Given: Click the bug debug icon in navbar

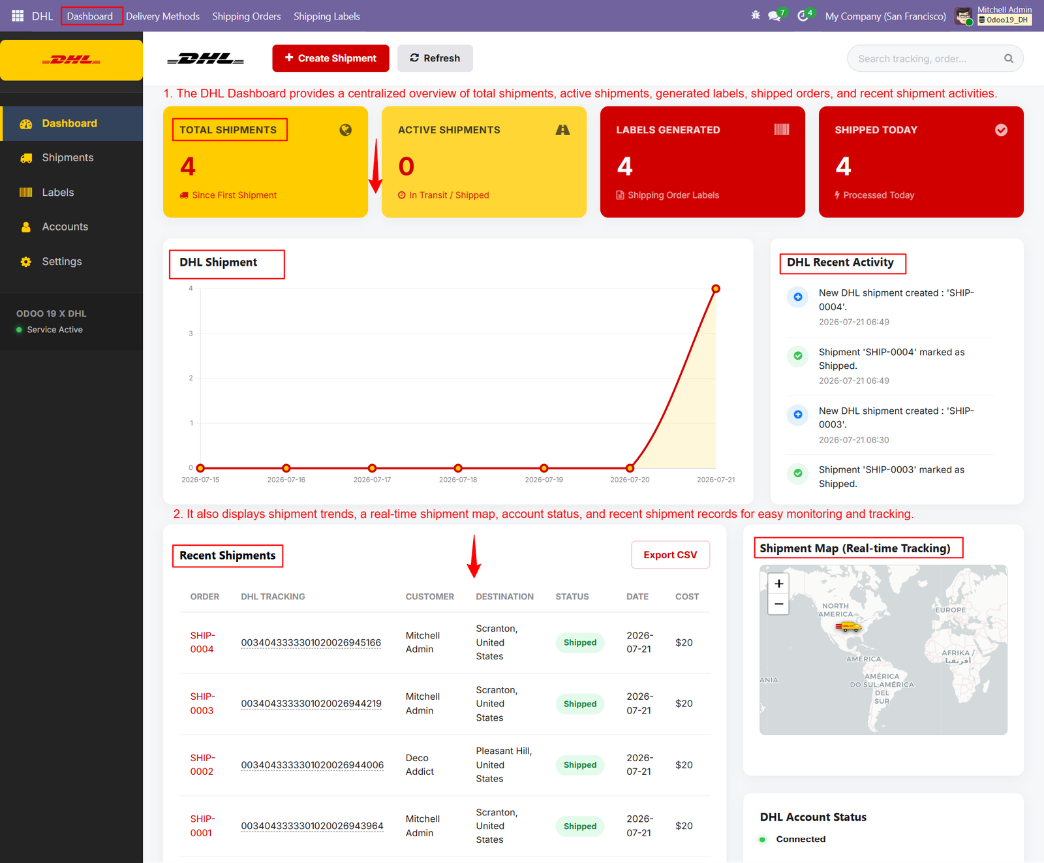Looking at the screenshot, I should click(756, 16).
